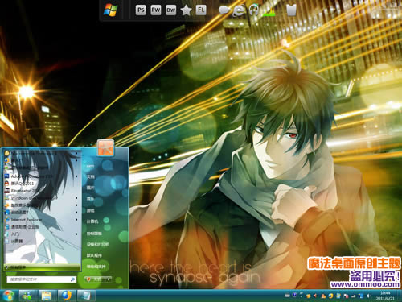Open Dreamweaver via the DW dock icon
Screen dimensions: 402x302
coord(171,10)
